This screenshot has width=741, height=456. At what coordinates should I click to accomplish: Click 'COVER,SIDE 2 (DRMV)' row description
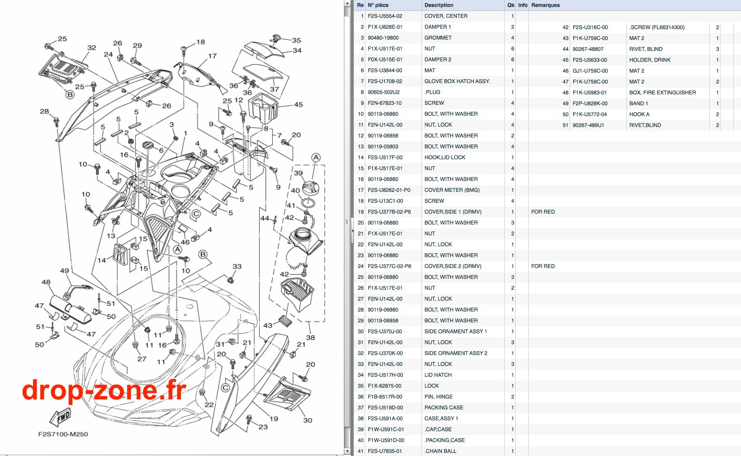coord(453,266)
